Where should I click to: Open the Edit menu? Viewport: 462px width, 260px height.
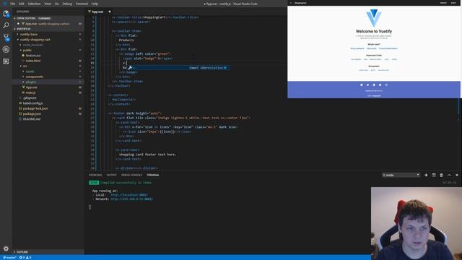coord(22,4)
